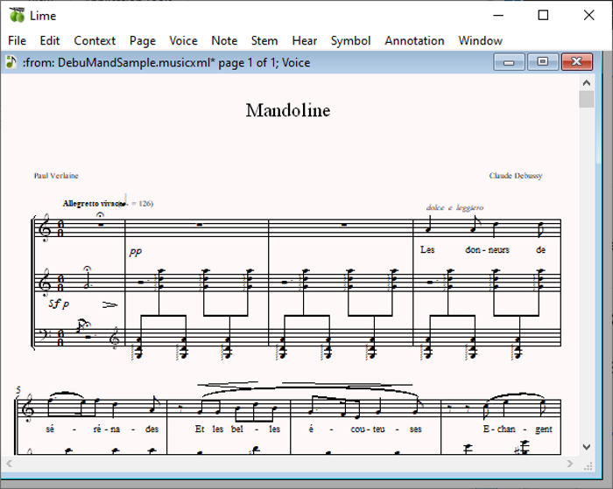613x489 pixels.
Task: Open the Context menu
Action: pyautogui.click(x=95, y=40)
